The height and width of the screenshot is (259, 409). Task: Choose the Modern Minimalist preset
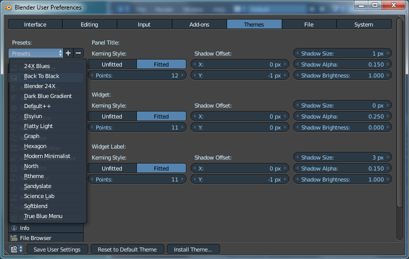point(48,156)
